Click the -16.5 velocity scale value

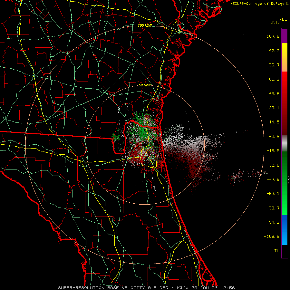tap(273, 151)
